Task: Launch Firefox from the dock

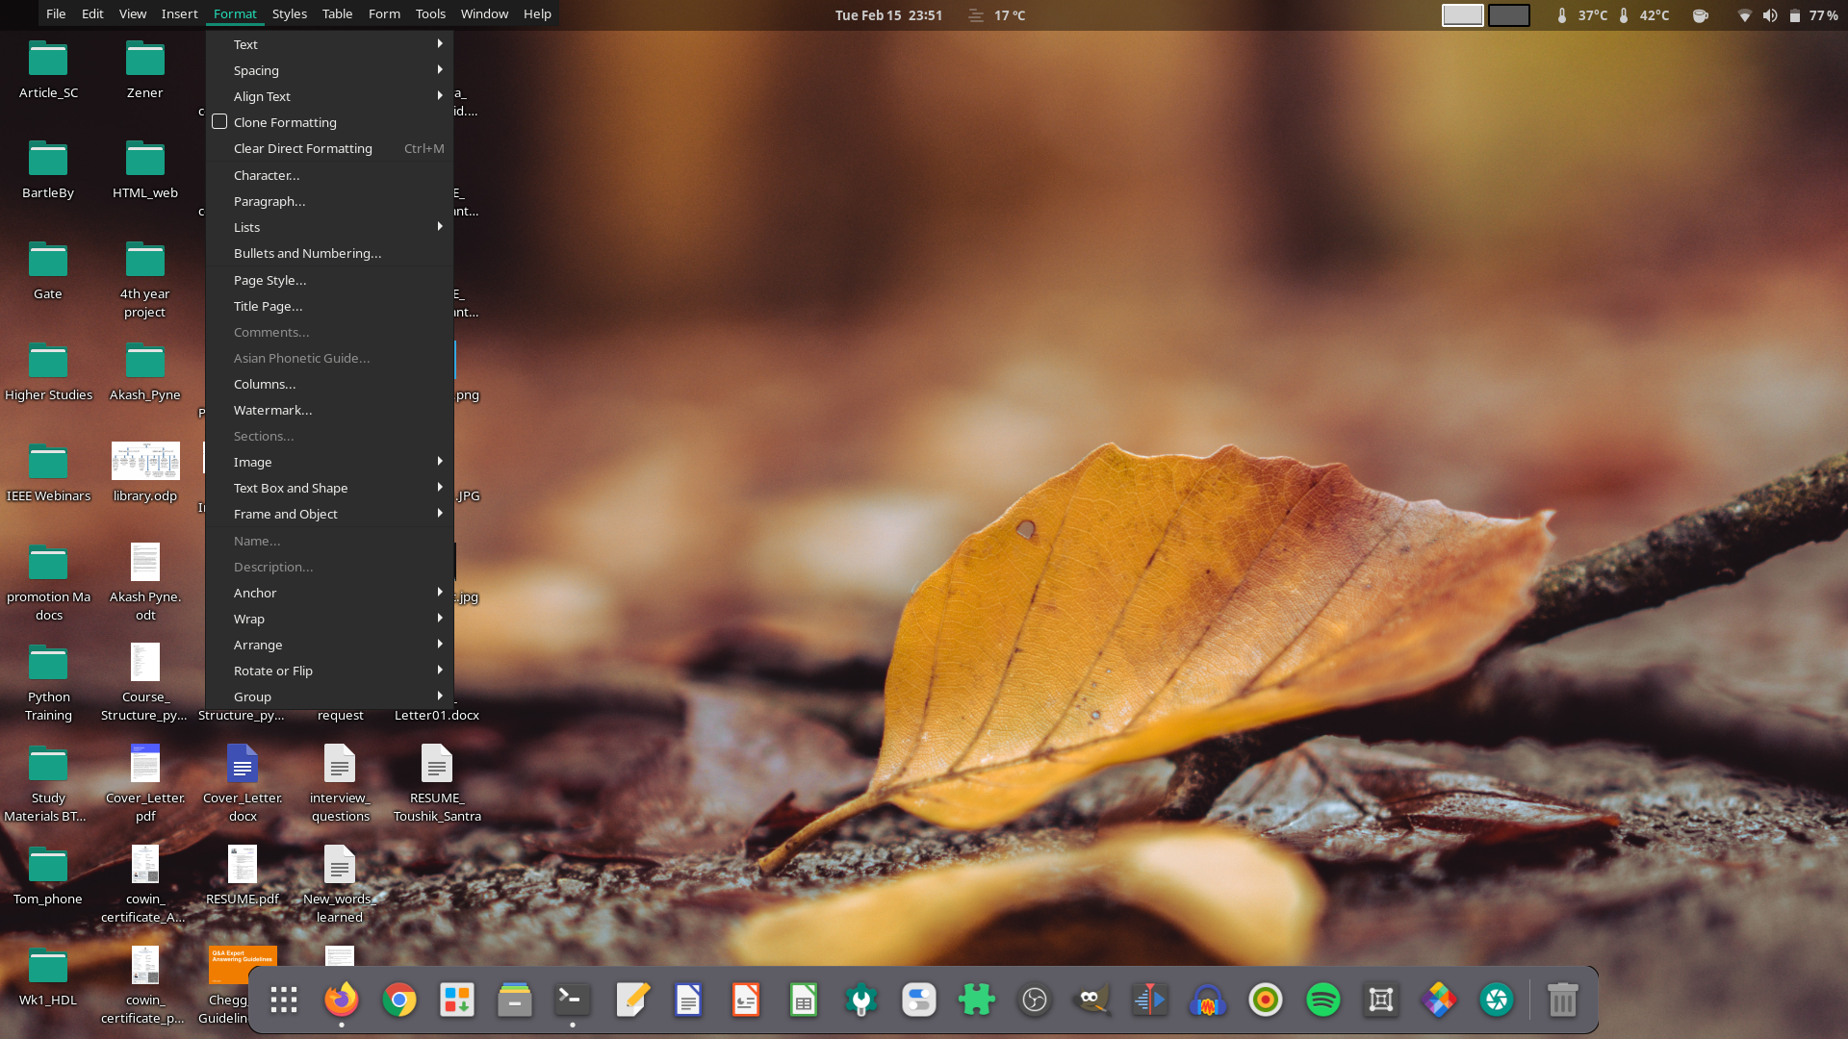Action: [341, 1001]
